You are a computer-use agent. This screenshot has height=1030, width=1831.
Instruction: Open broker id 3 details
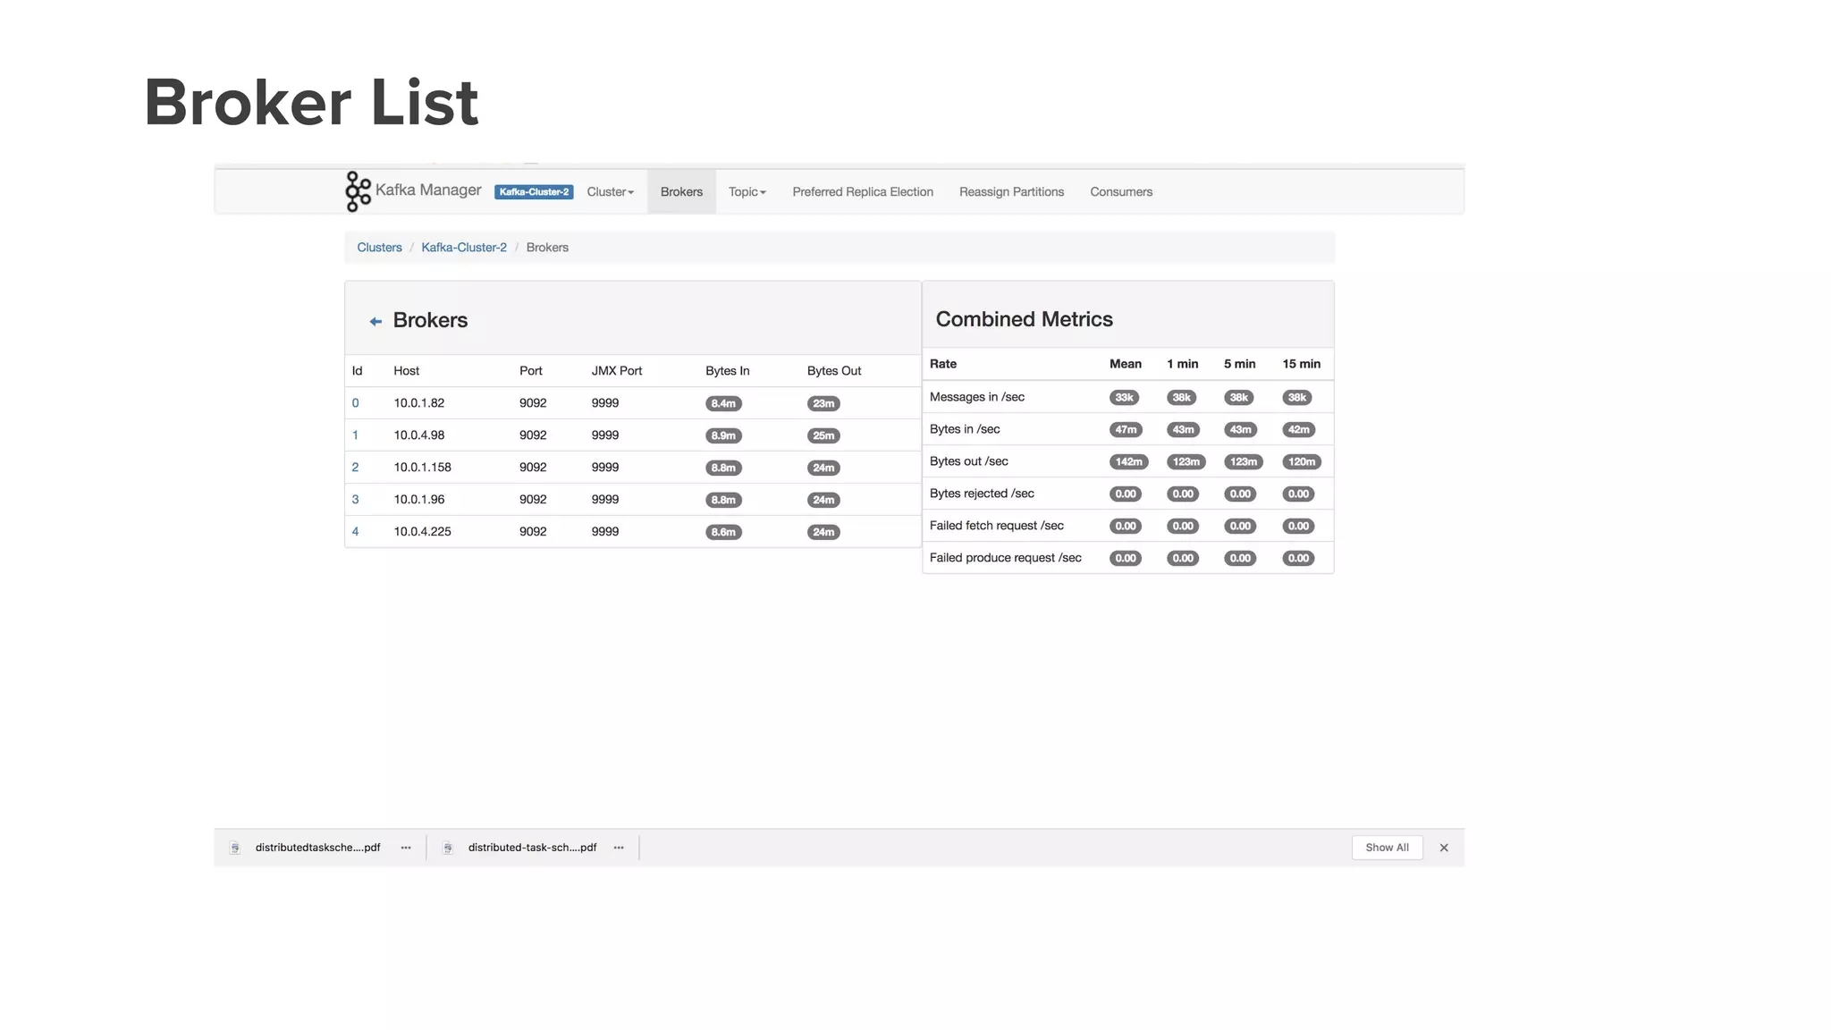coord(355,500)
